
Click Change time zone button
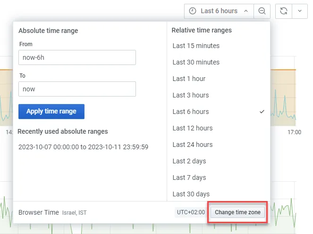click(237, 212)
